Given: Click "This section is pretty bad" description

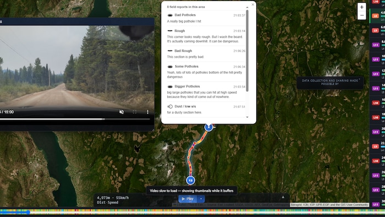Looking at the screenshot, I should [185, 57].
